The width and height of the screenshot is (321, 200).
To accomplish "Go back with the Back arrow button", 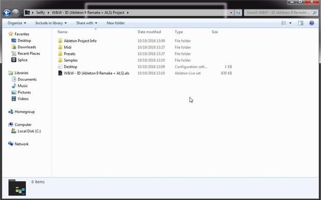I will coord(7,13).
